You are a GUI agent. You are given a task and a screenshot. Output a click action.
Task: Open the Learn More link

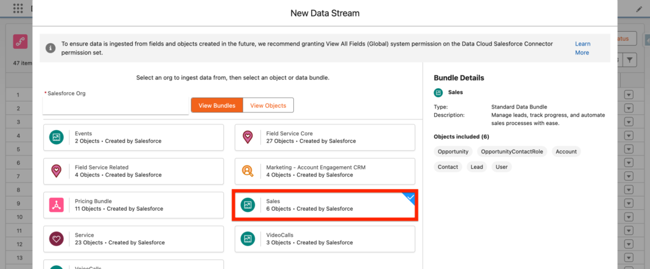pos(582,48)
